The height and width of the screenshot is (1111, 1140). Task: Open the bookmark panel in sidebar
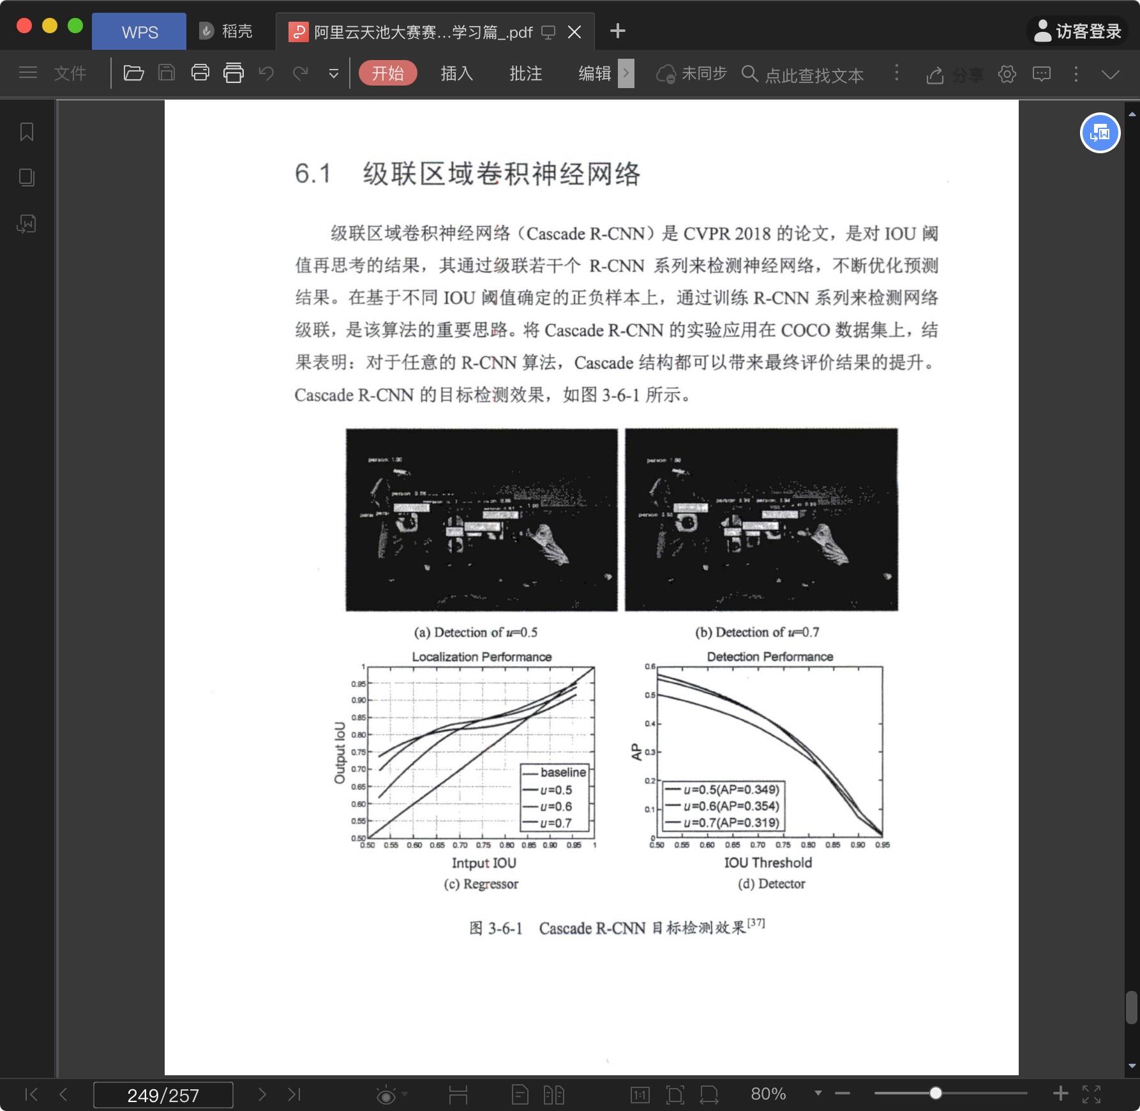point(27,132)
